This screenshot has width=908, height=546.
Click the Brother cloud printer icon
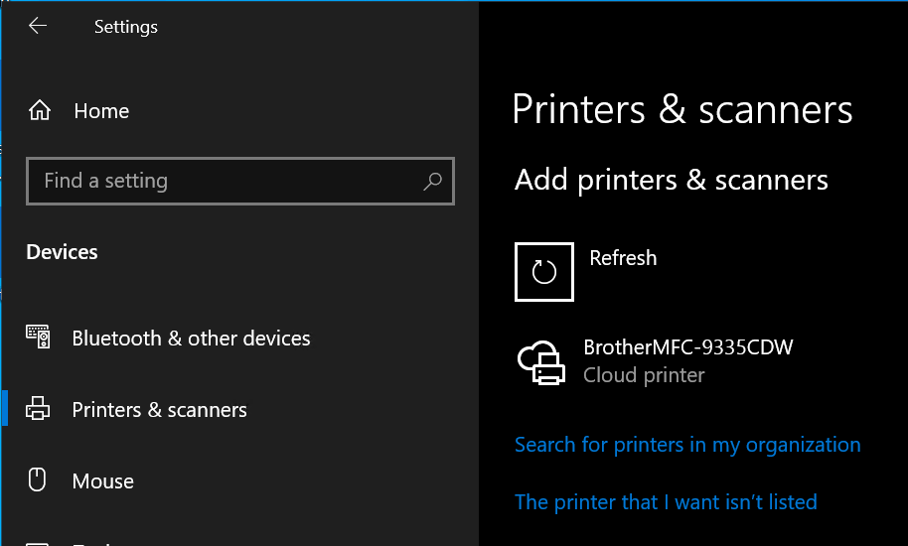click(x=542, y=362)
